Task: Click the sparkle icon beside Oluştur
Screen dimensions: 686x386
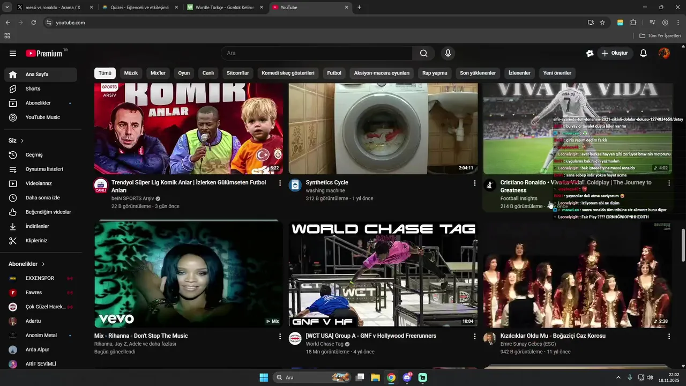Action: 590,53
